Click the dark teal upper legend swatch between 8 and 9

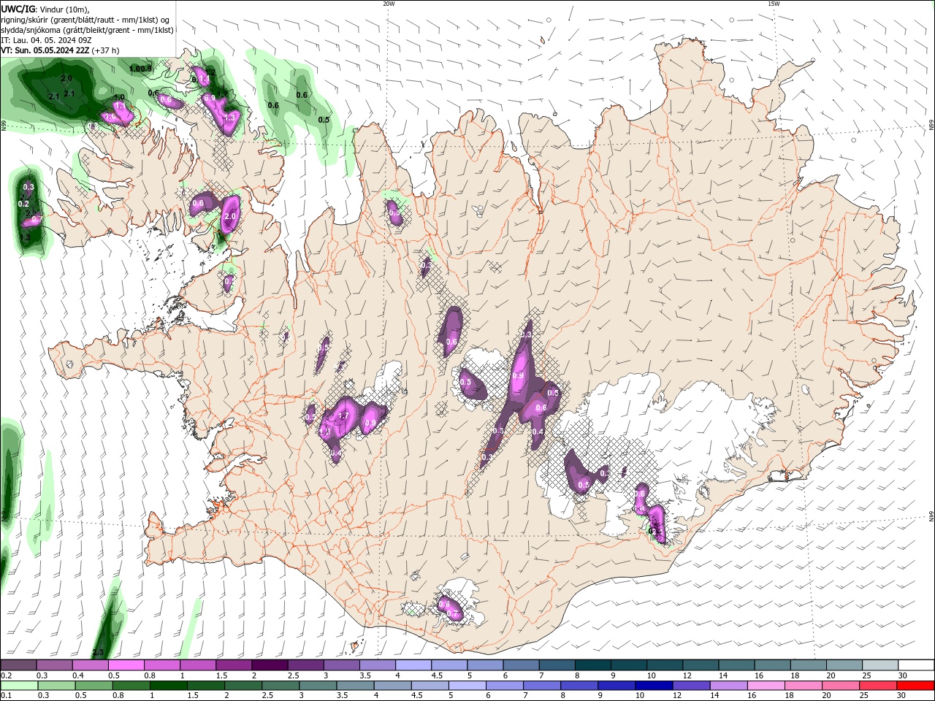click(592, 665)
